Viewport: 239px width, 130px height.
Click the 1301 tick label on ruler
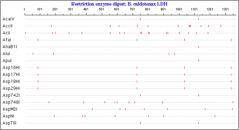[225, 9]
